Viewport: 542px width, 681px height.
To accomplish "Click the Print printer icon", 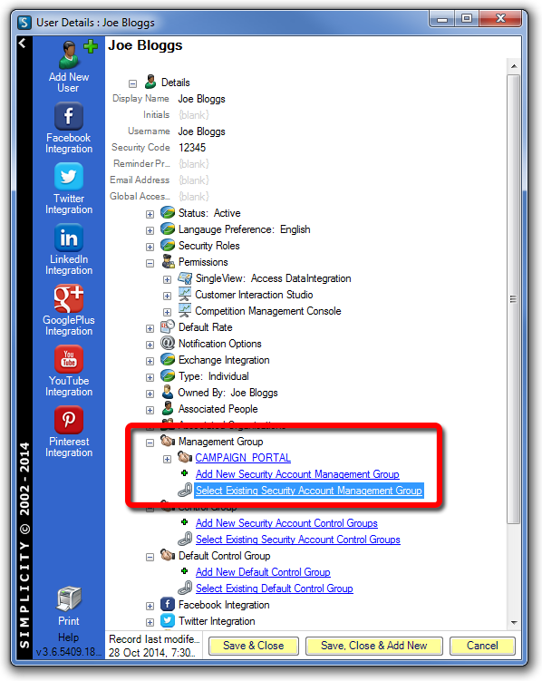I will click(69, 598).
